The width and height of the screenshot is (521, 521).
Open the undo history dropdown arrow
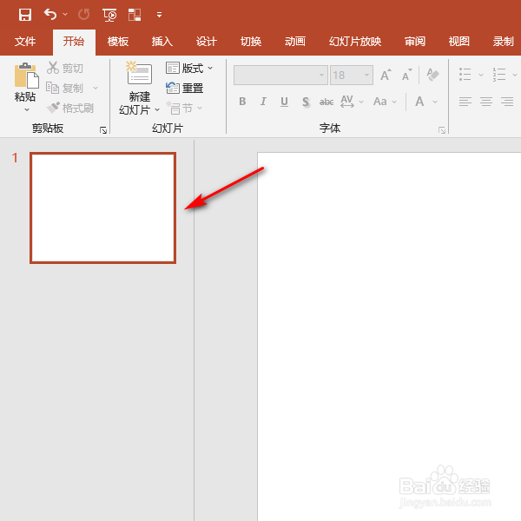(x=65, y=14)
